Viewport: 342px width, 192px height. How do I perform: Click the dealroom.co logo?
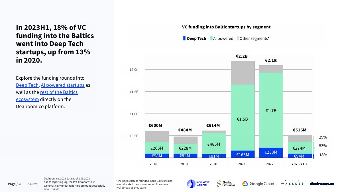coord(322,184)
